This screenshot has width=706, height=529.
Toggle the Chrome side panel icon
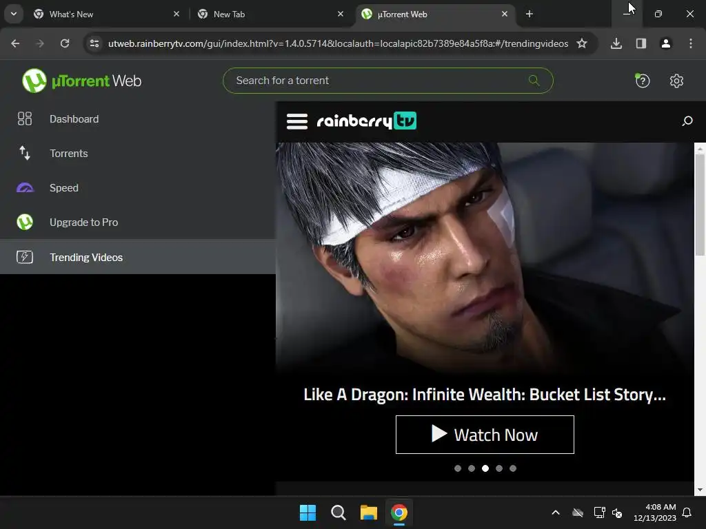tap(641, 43)
